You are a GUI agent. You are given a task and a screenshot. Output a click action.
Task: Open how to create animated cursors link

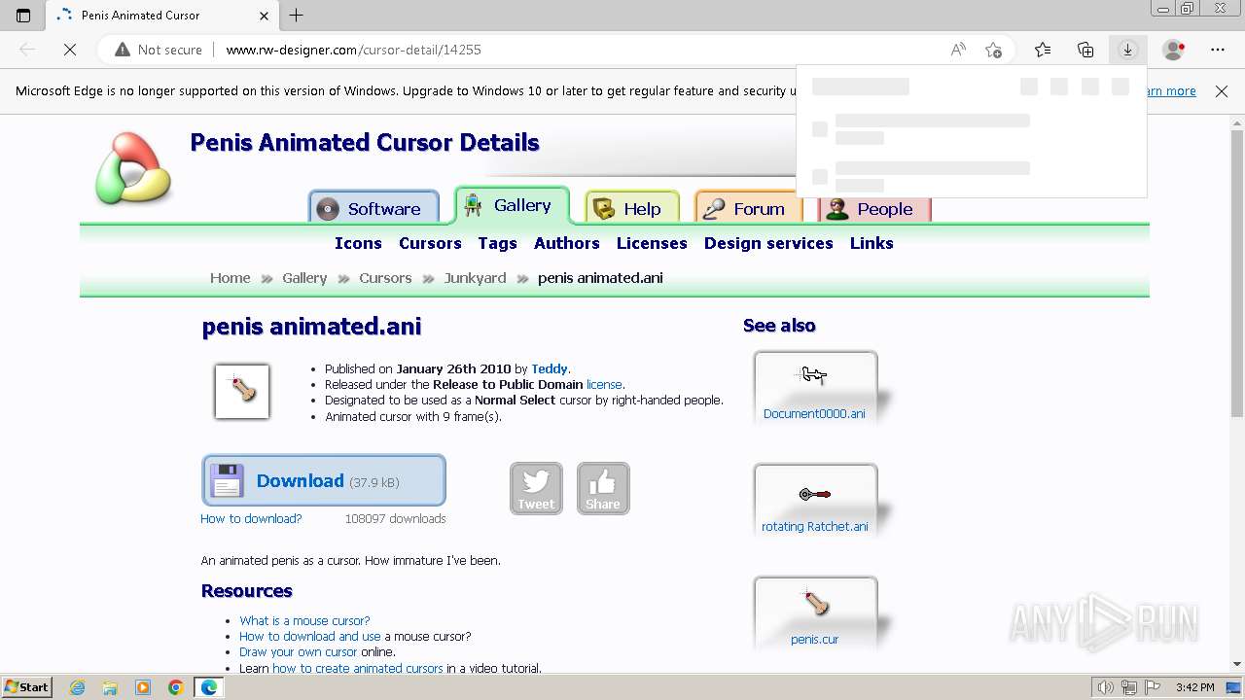pos(357,668)
